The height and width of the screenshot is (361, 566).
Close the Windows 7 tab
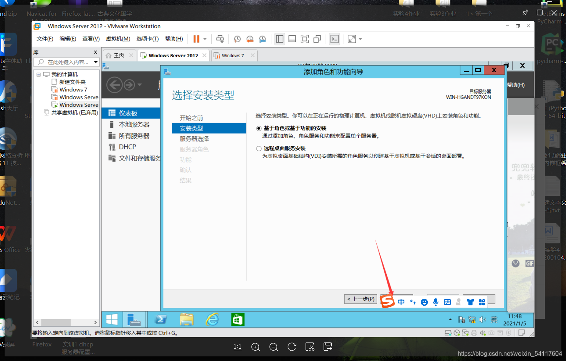pos(252,55)
